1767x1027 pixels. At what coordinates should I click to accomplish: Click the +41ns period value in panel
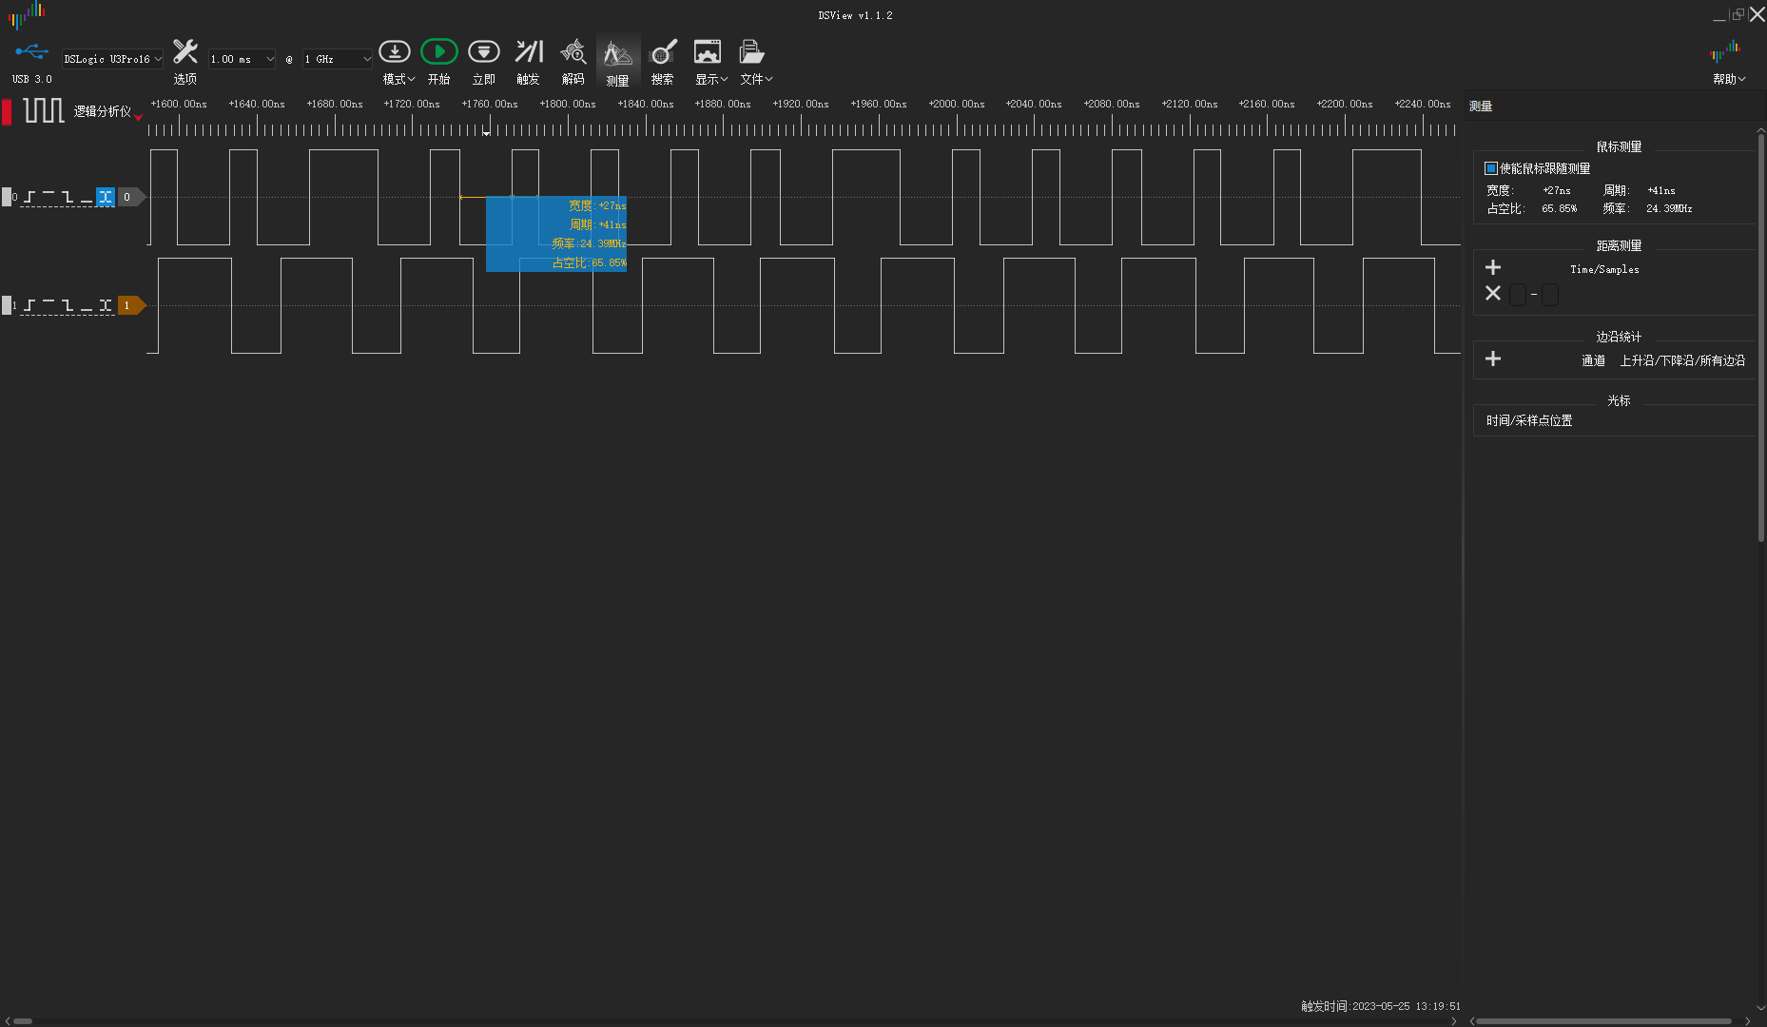(1661, 190)
